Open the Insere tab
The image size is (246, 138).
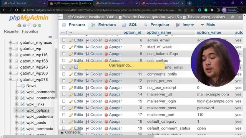pos(185,25)
